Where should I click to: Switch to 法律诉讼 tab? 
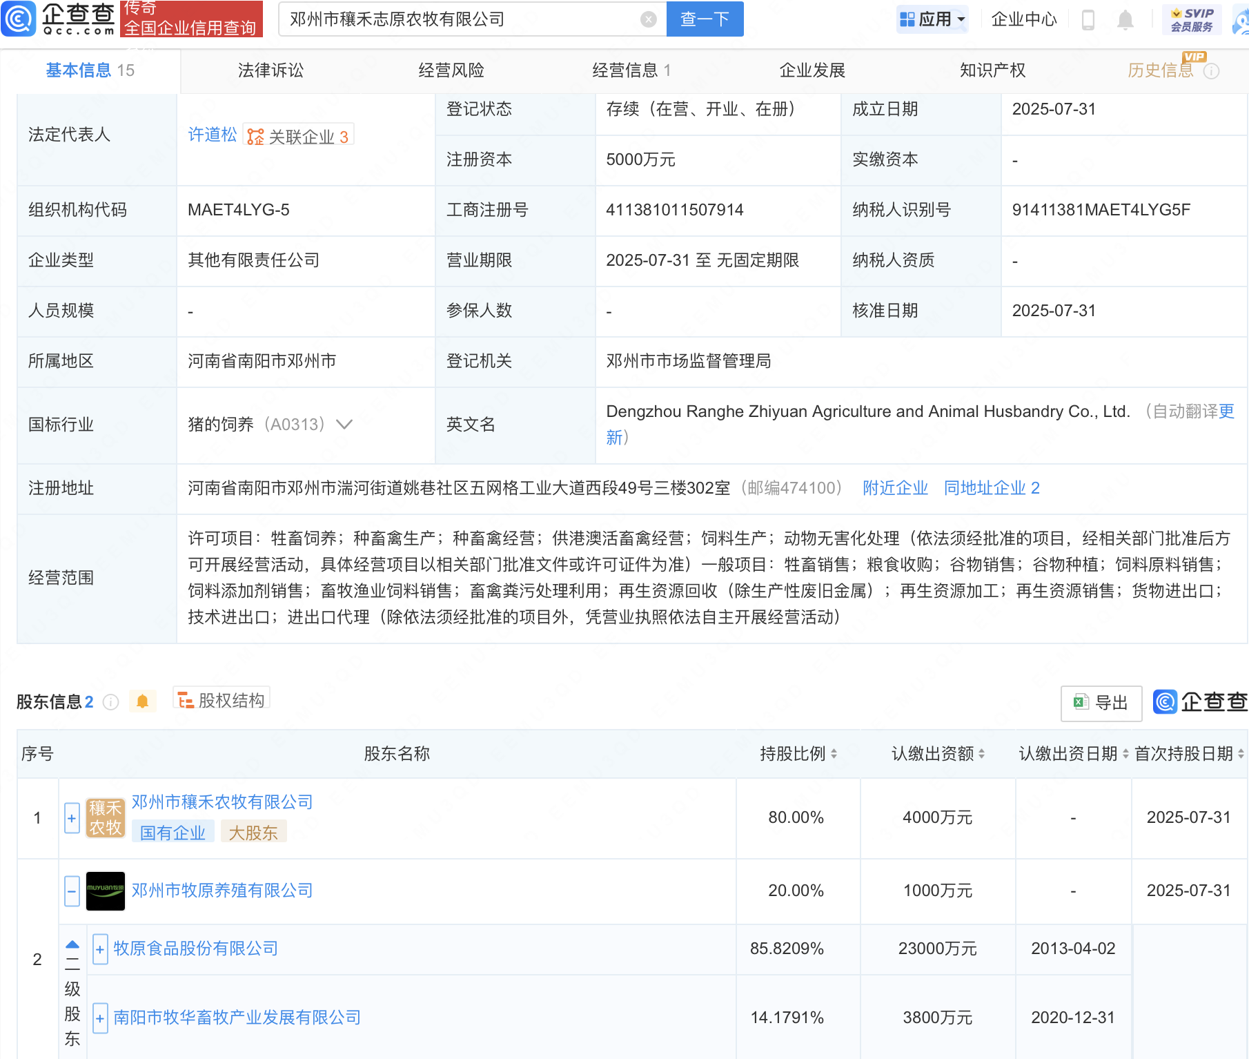271,70
